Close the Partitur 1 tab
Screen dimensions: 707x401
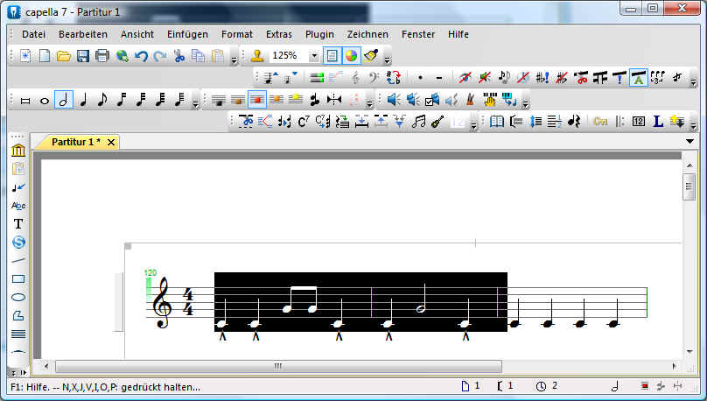click(x=110, y=142)
